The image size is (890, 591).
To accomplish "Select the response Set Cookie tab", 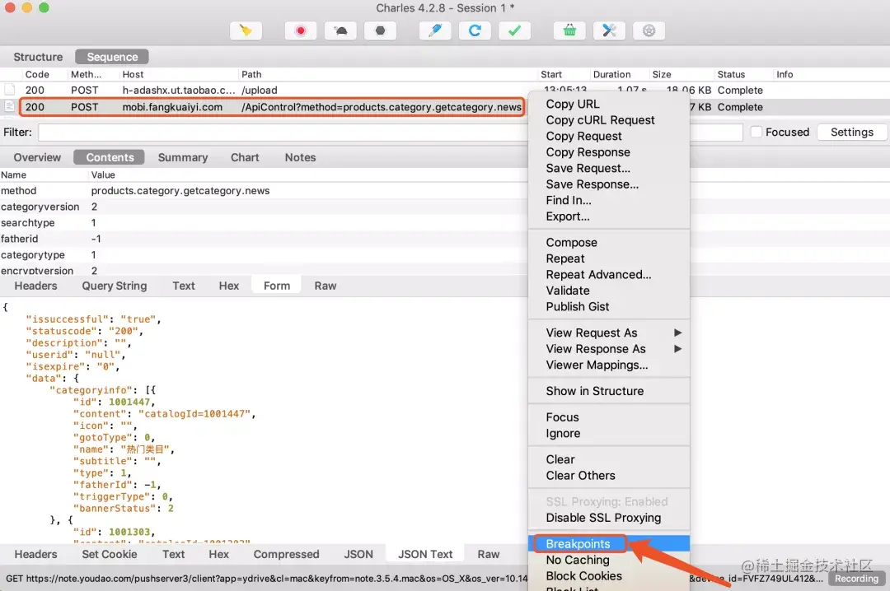I will pyautogui.click(x=110, y=554).
